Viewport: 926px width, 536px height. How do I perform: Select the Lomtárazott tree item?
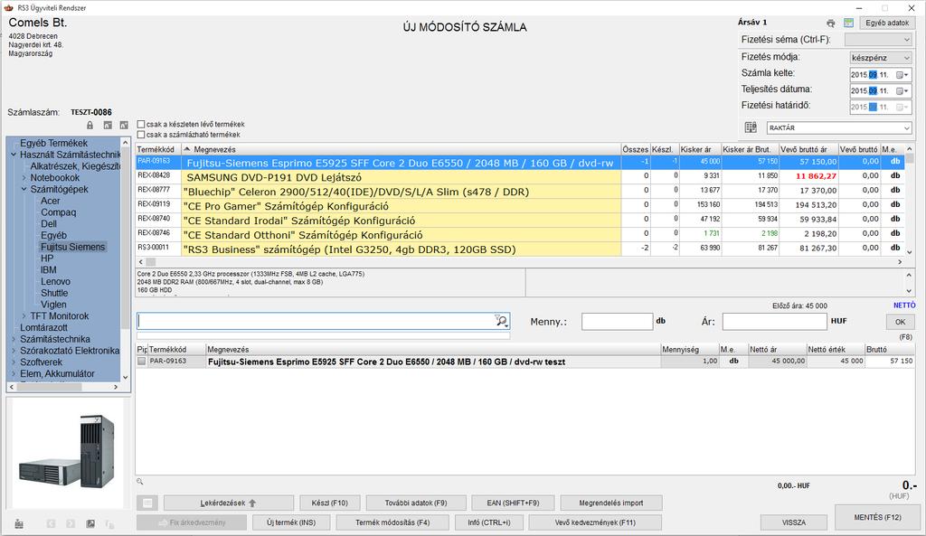pos(43,327)
